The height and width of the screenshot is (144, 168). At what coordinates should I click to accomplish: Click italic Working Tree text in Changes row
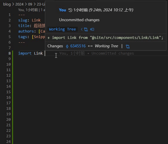(106, 46)
